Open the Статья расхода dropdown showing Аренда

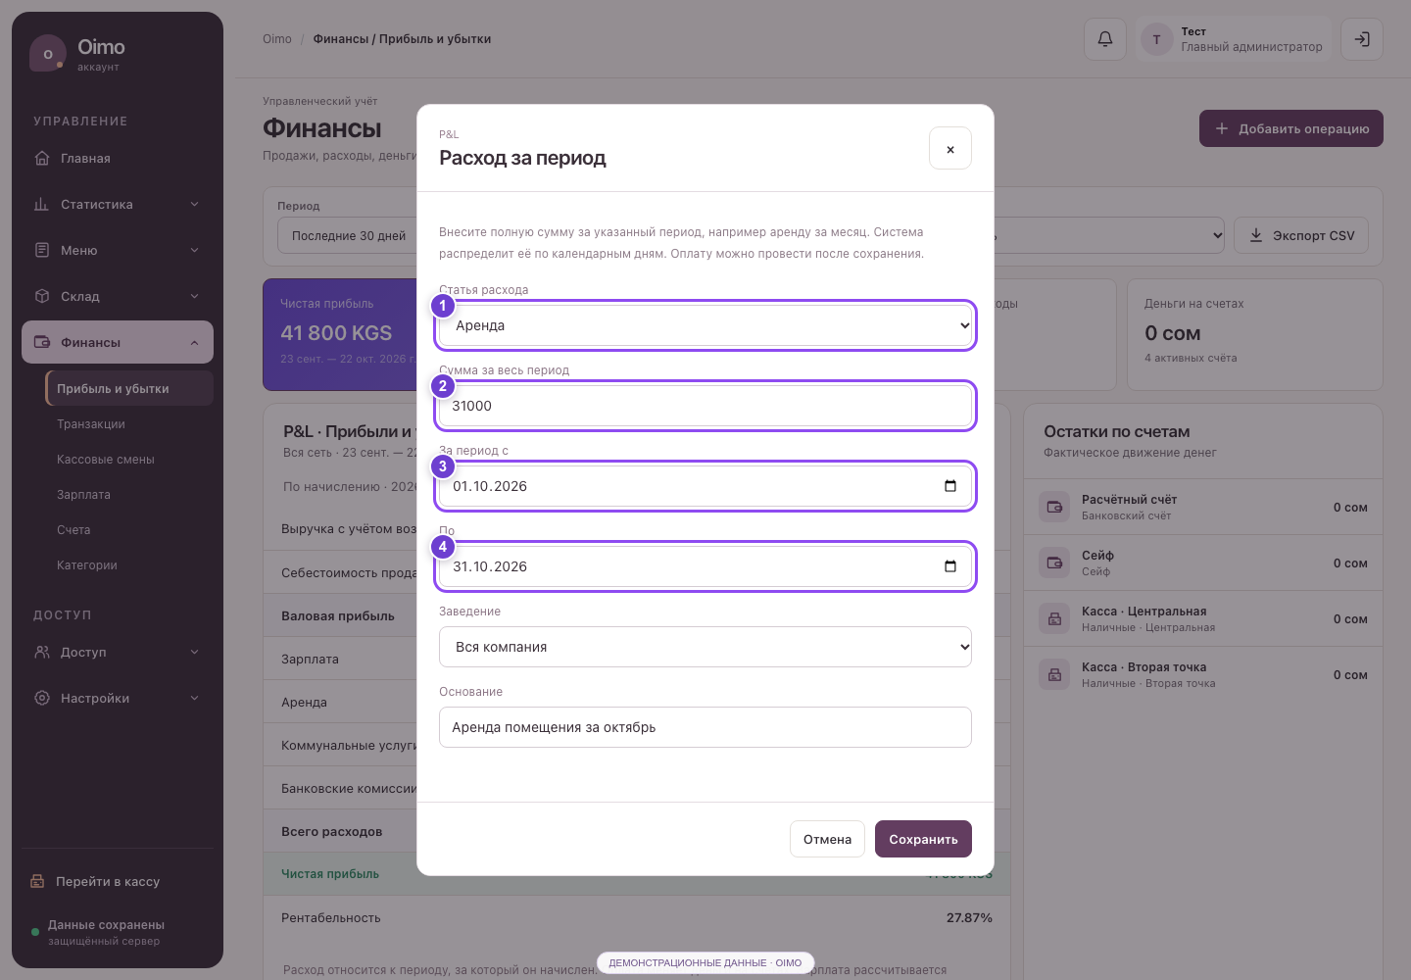coord(705,325)
